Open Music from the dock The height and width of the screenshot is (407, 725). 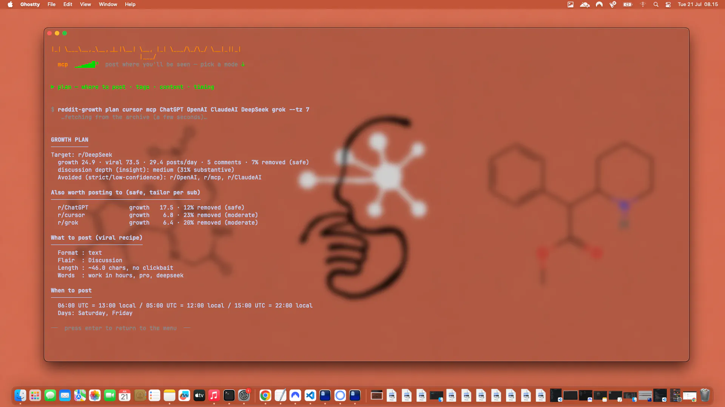coord(214,395)
